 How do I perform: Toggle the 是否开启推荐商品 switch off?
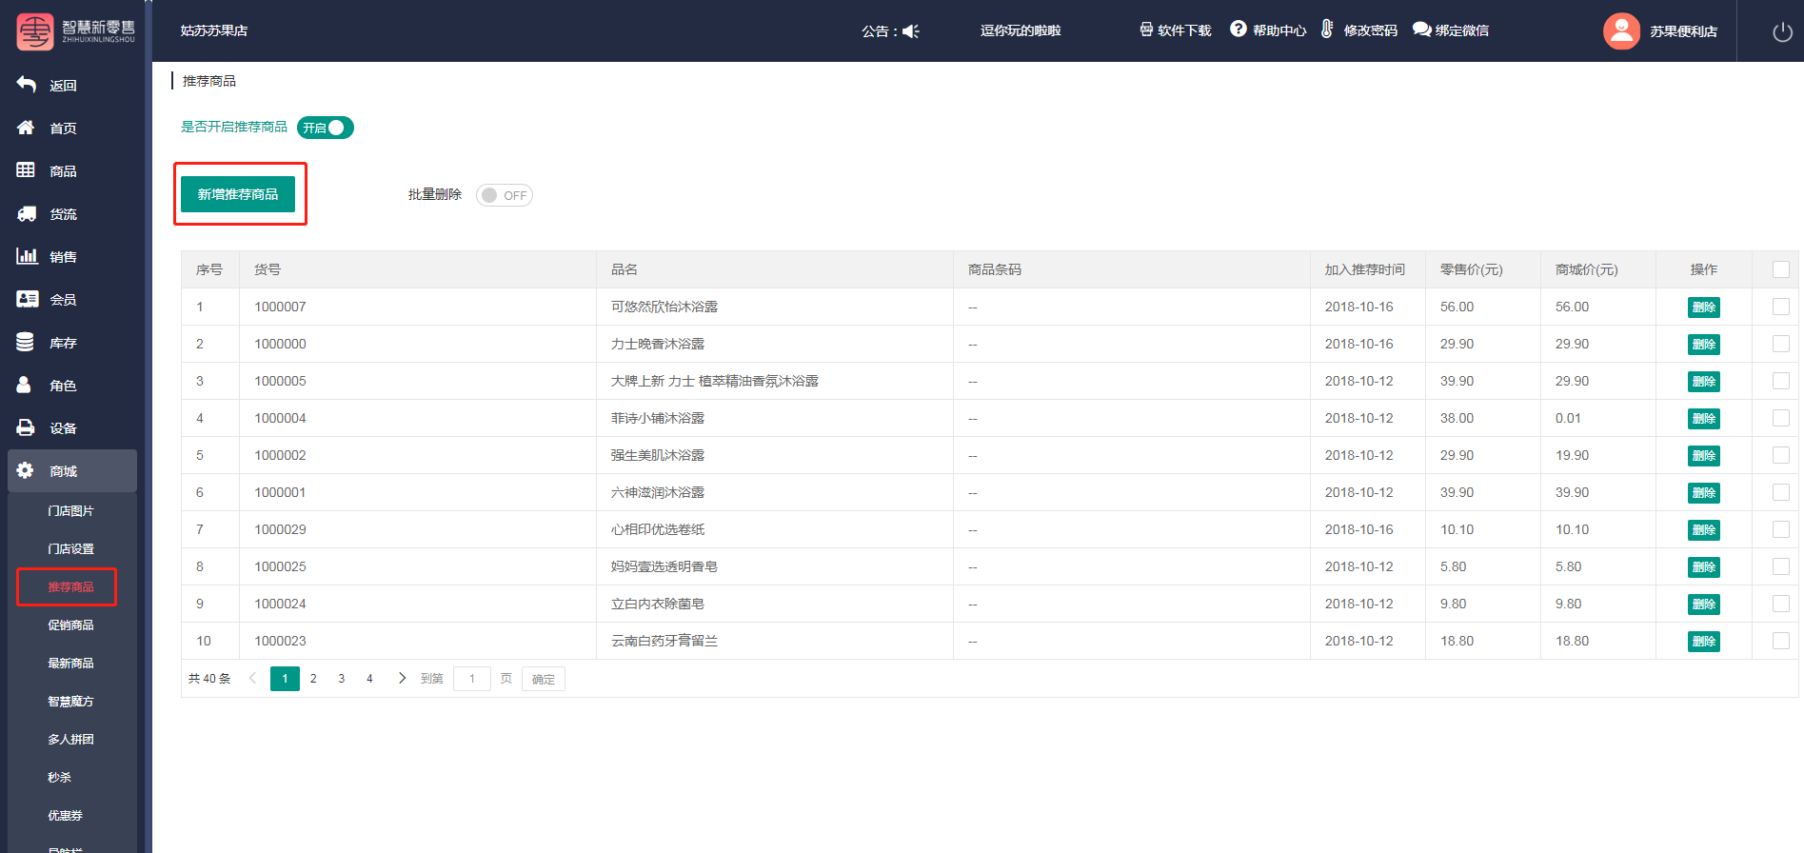tap(326, 128)
